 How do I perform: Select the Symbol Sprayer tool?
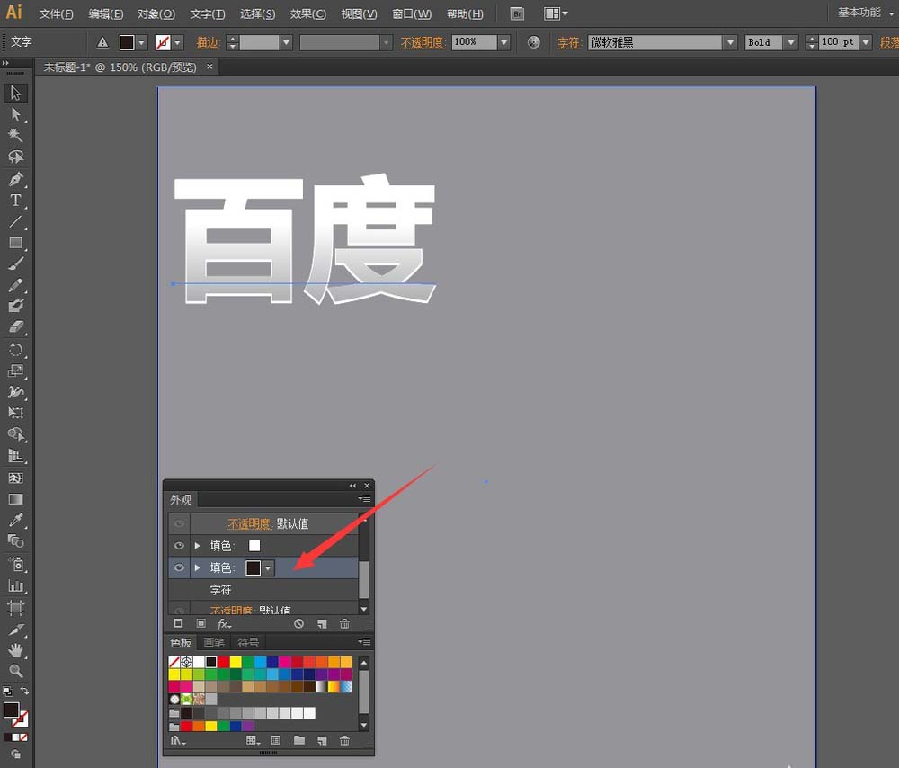point(15,565)
